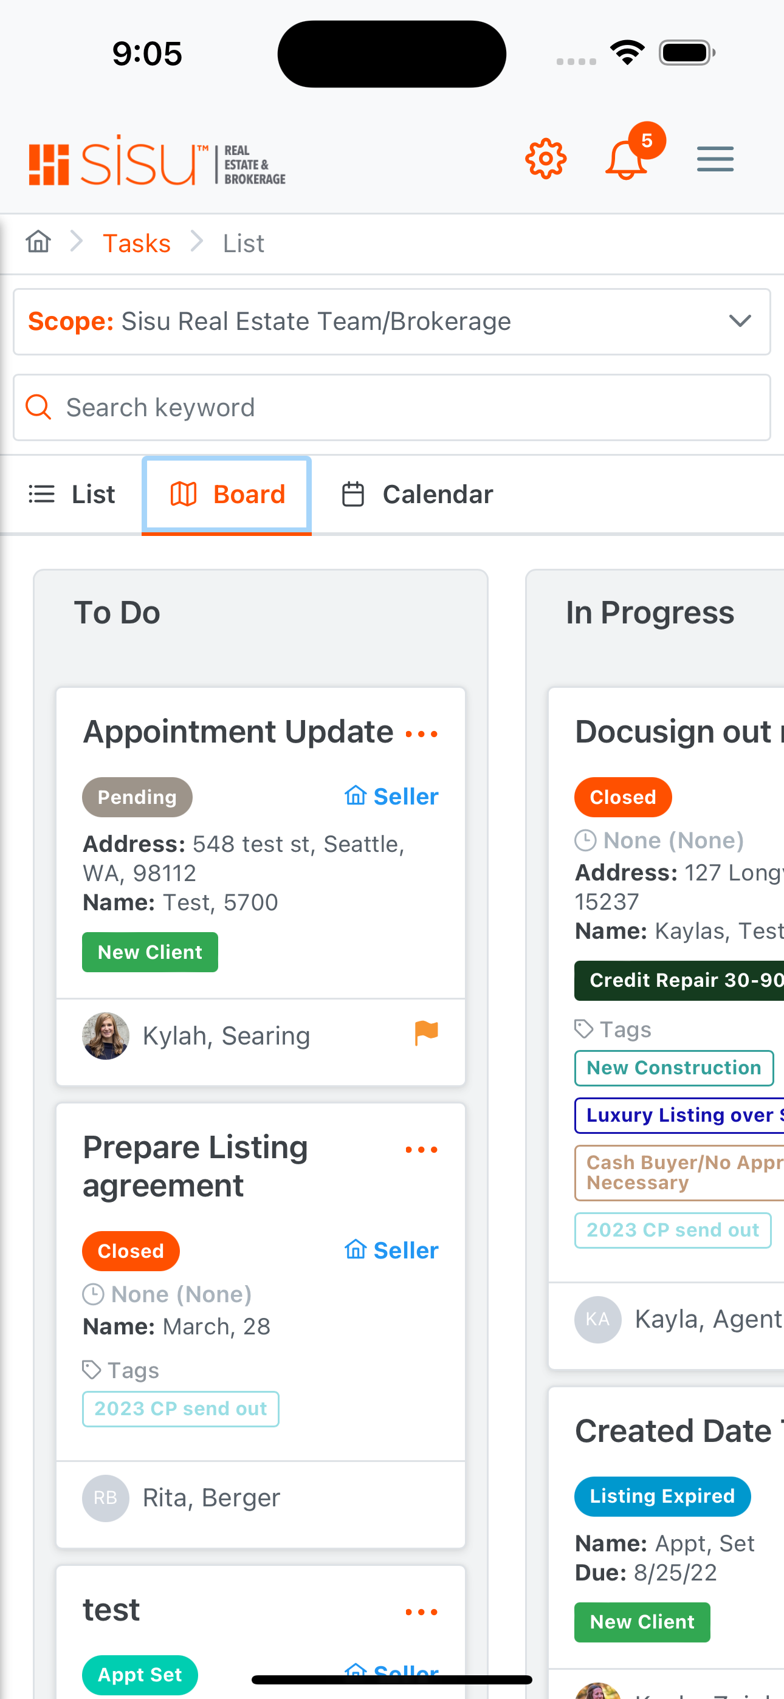Switch to the List tab

click(71, 495)
